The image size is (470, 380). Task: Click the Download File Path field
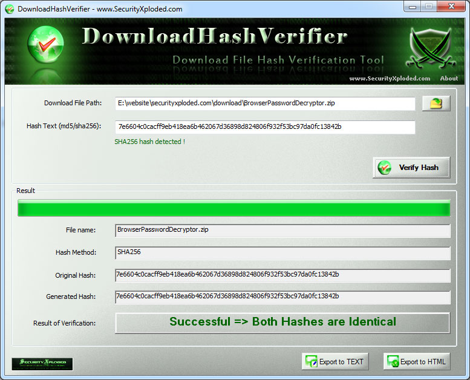pos(265,103)
